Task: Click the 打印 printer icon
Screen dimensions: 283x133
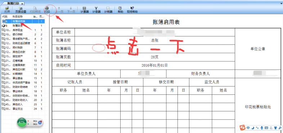Action: [47, 10]
